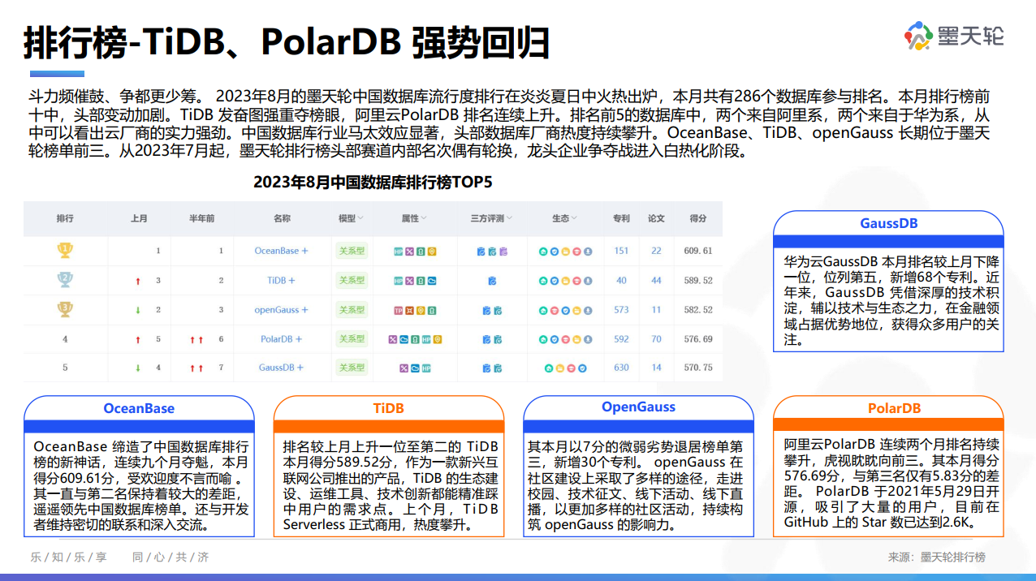Viewport: 1036px width, 581px height.
Task: Click the 半年前 column header
Action: point(202,218)
